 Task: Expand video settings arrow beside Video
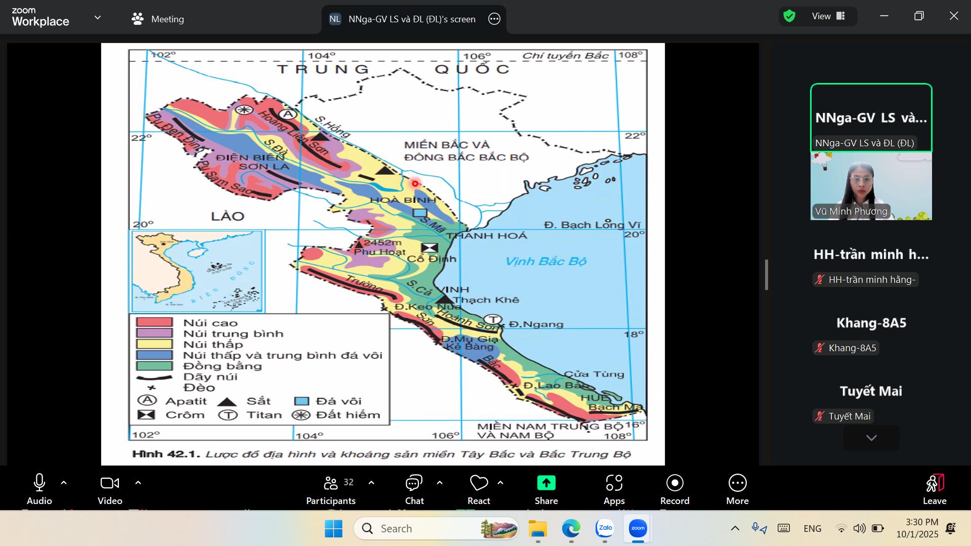click(138, 483)
